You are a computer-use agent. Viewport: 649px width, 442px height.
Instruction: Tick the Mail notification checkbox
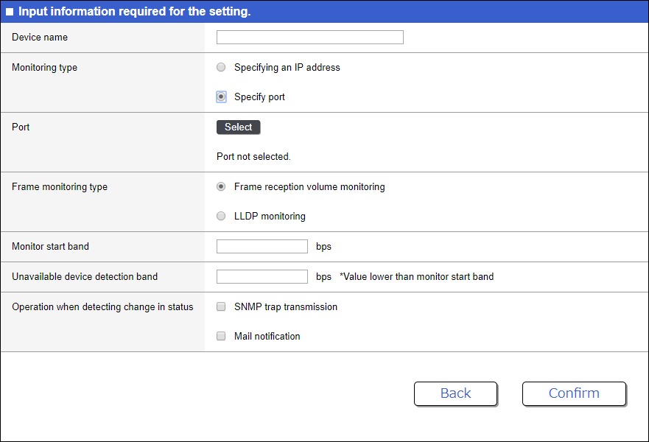[221, 337]
